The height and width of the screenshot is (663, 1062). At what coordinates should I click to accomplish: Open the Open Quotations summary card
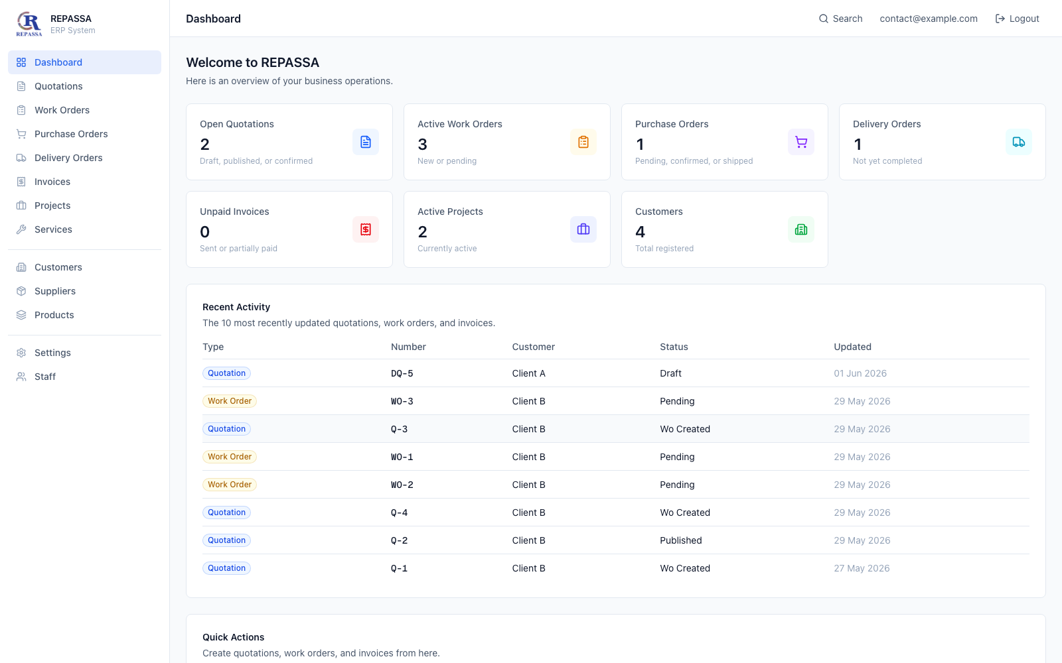289,142
